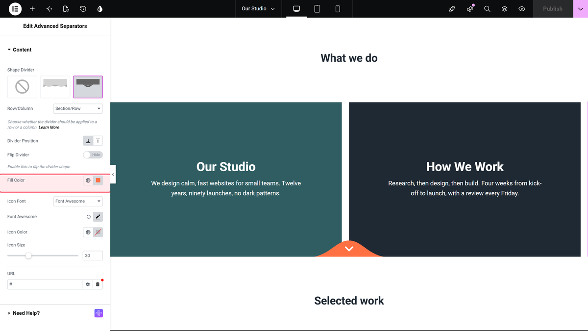The height and width of the screenshot is (331, 588).
Task: Click the How We Work description paragraph
Action: click(465, 188)
